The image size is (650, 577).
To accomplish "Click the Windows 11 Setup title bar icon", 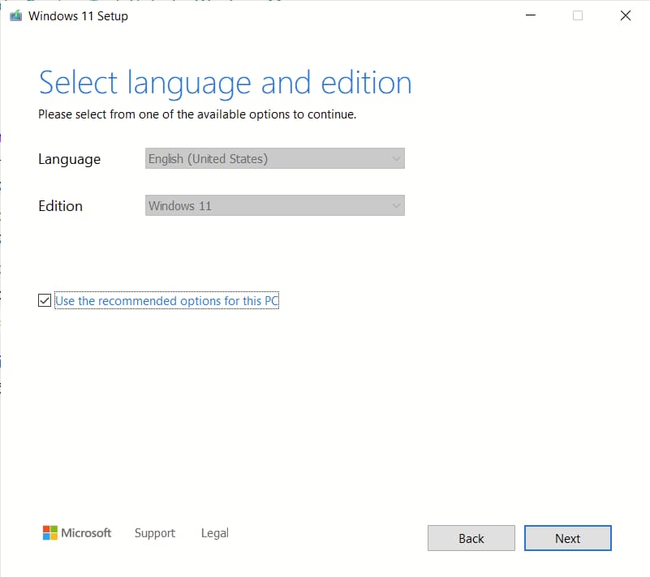I will pyautogui.click(x=15, y=15).
